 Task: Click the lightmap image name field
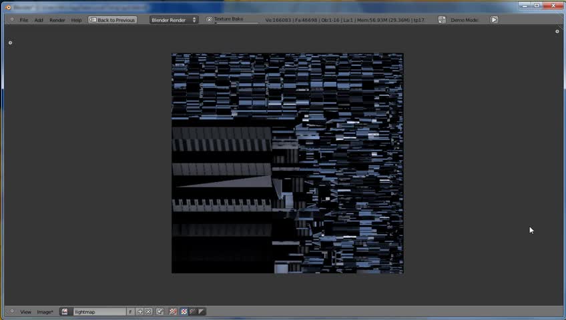tap(99, 312)
